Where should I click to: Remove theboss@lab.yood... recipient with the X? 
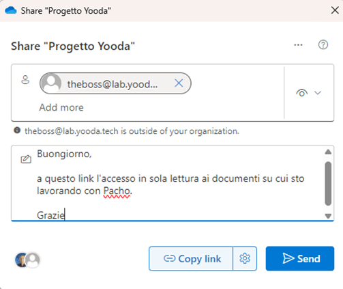click(x=179, y=83)
